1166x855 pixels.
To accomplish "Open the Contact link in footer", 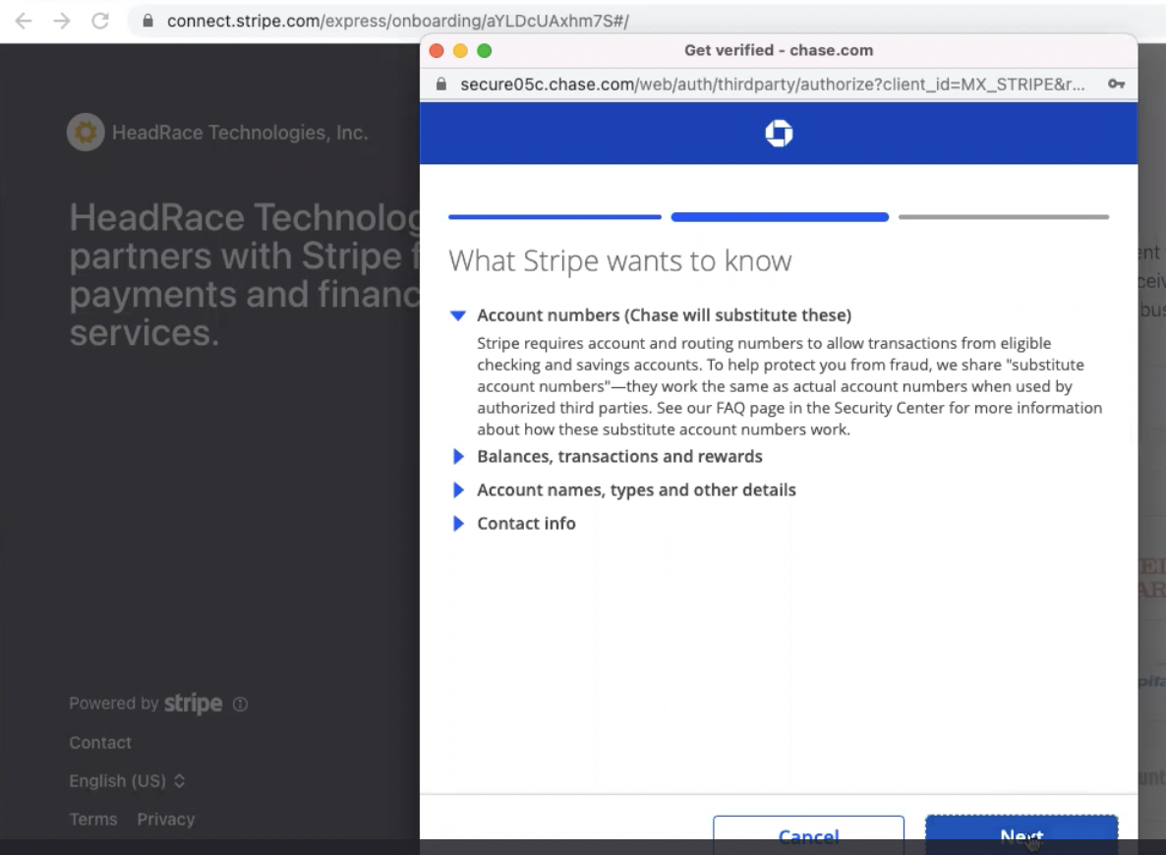I will [x=100, y=743].
